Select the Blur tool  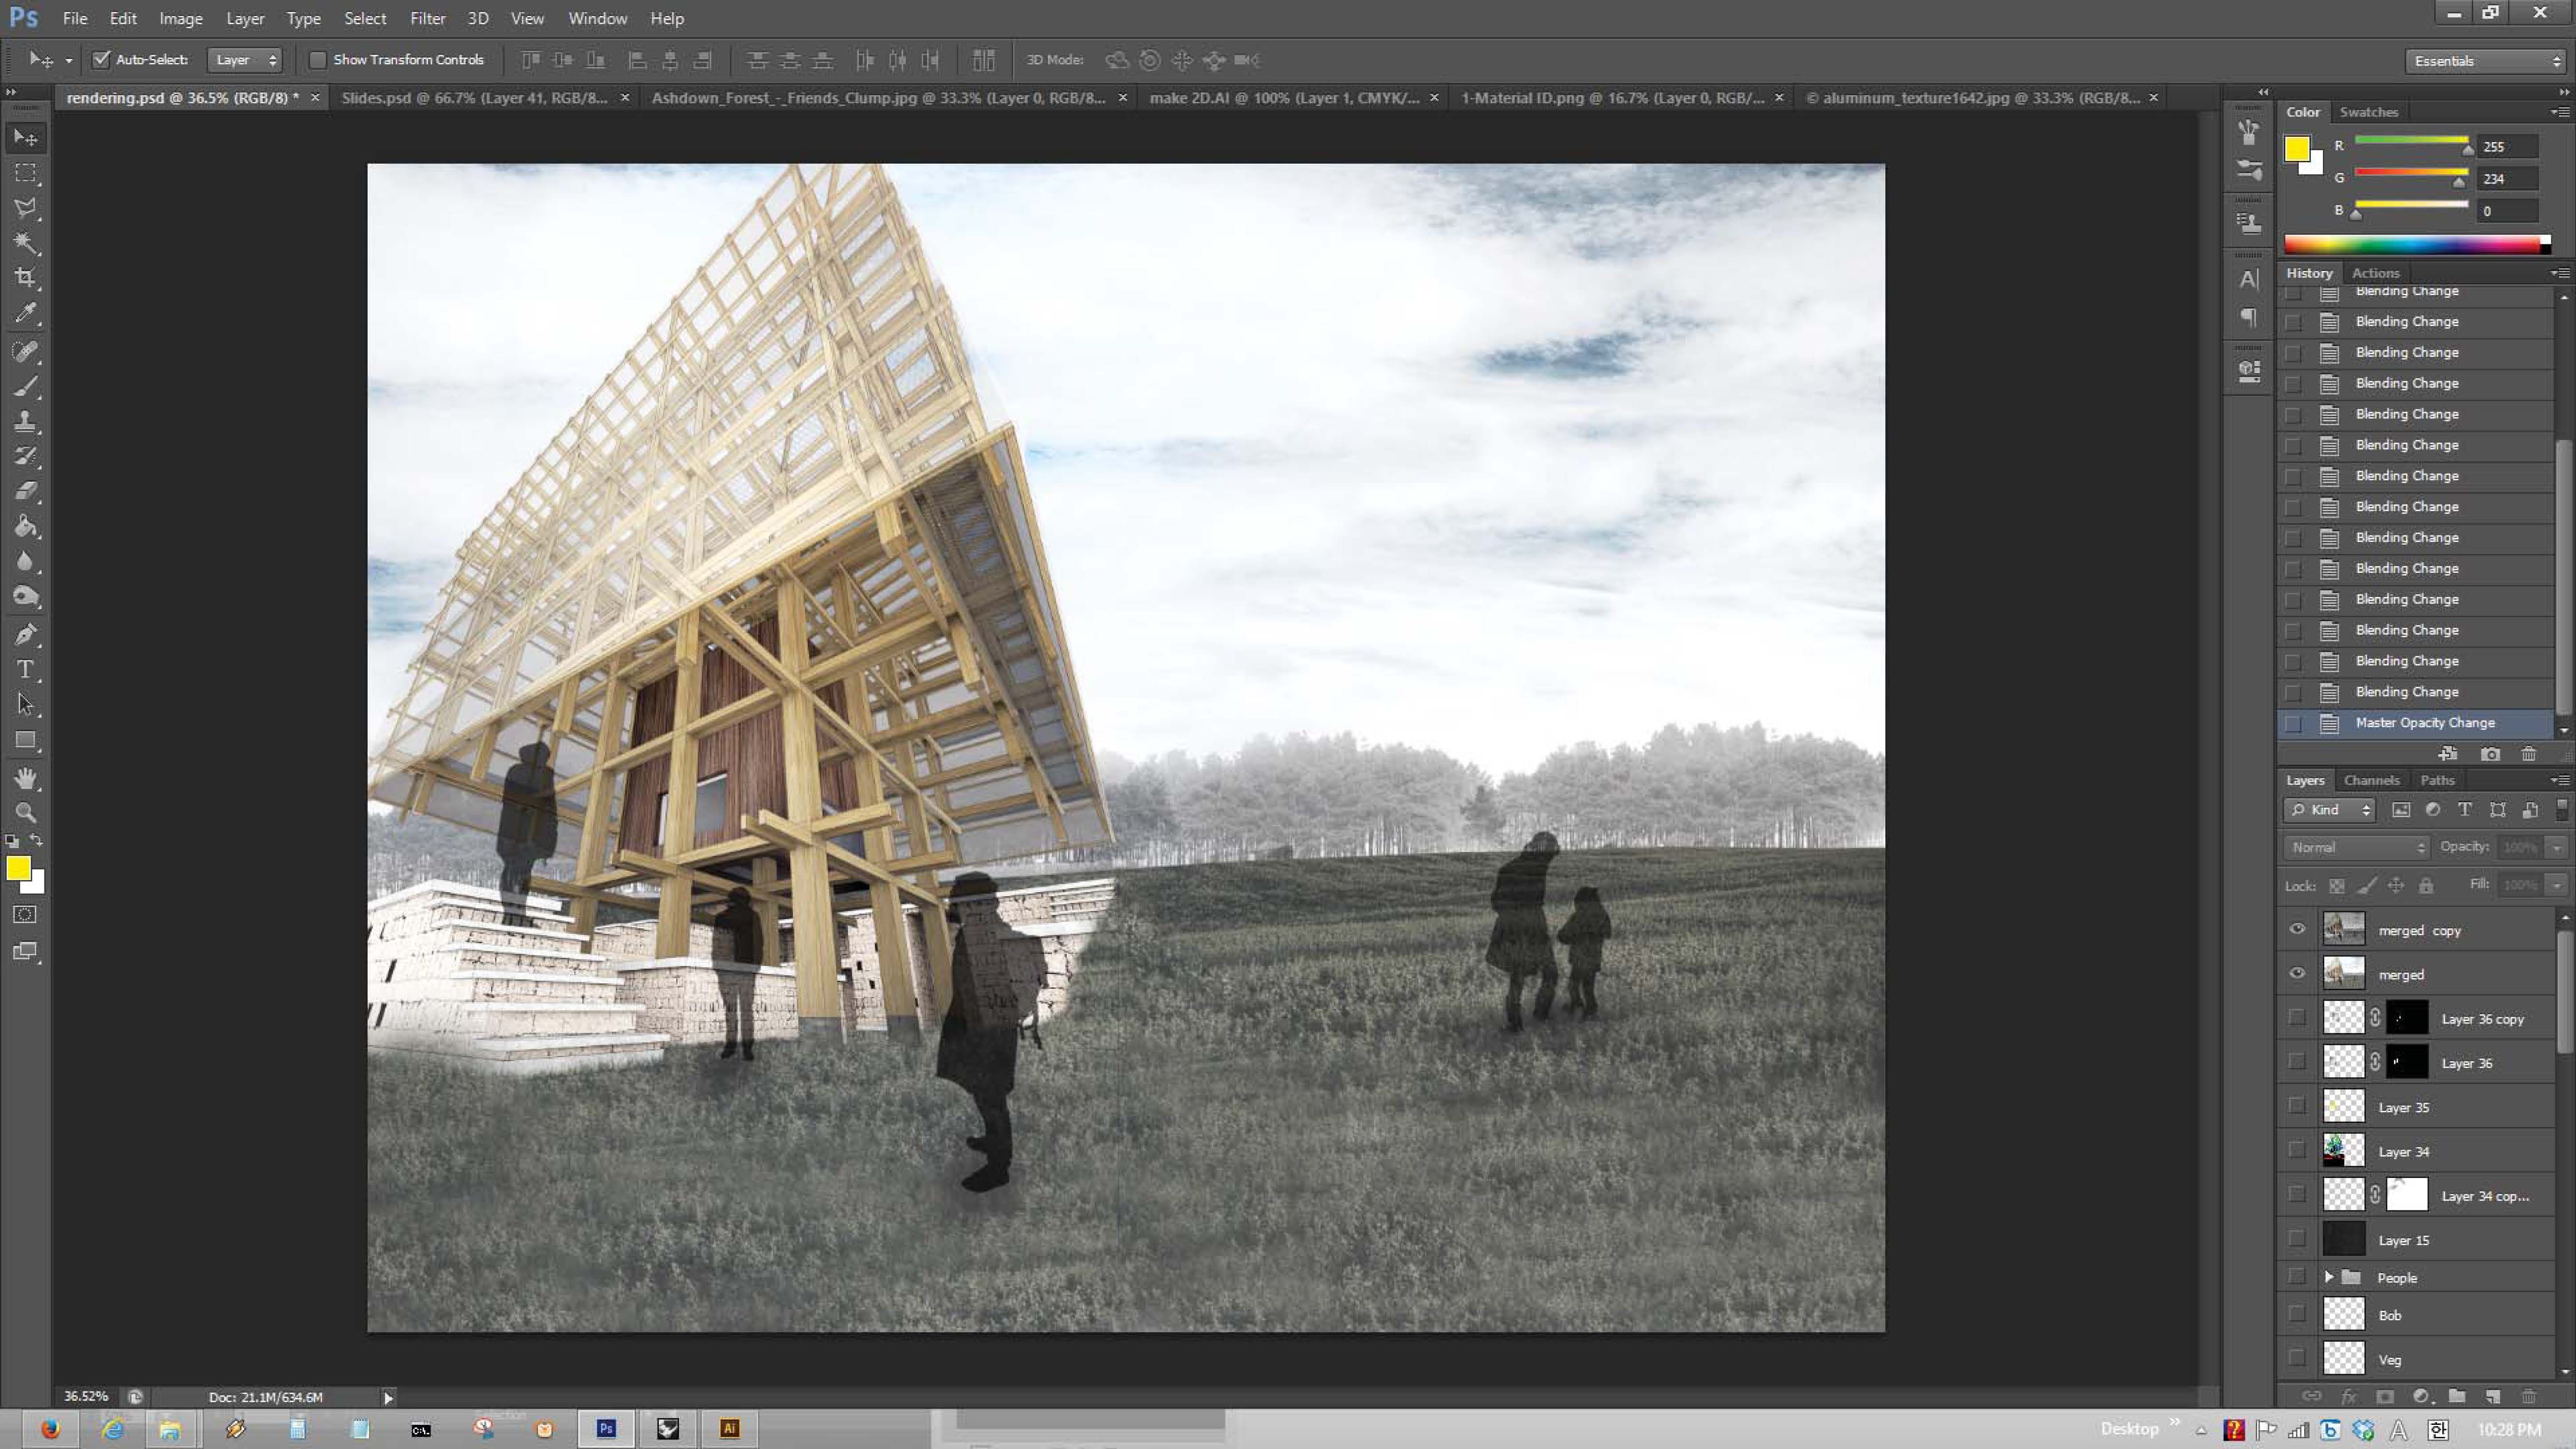(x=26, y=561)
